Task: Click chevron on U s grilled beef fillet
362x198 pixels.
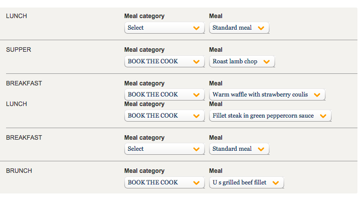Action: [276, 182]
